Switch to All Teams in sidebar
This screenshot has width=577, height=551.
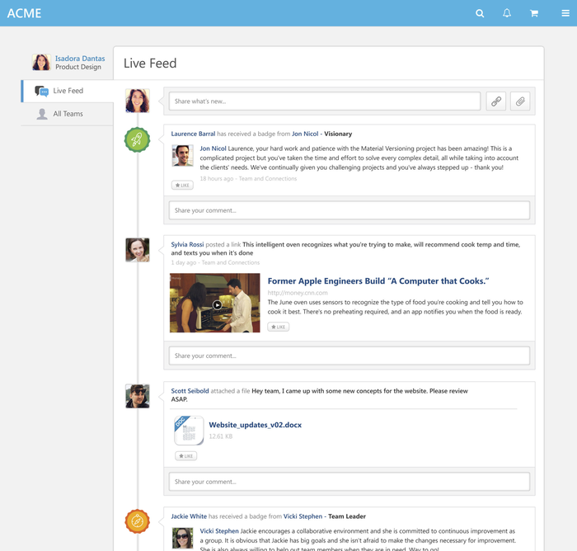68,114
